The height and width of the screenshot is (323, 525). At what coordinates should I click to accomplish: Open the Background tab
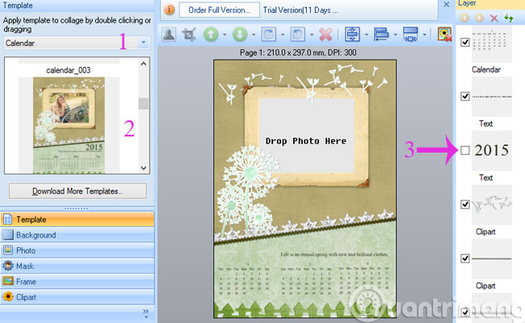(78, 235)
